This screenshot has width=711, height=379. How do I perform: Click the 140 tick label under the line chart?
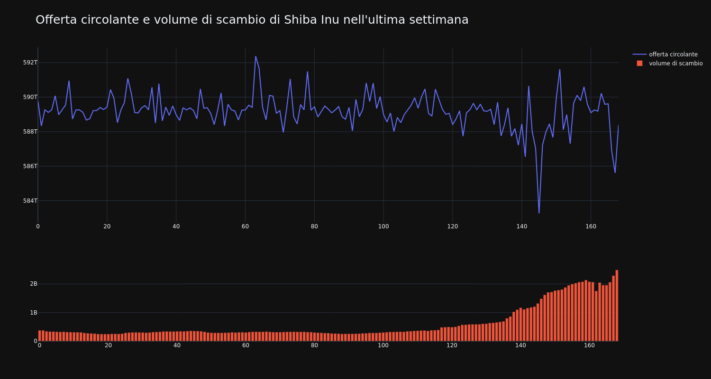pyautogui.click(x=521, y=226)
